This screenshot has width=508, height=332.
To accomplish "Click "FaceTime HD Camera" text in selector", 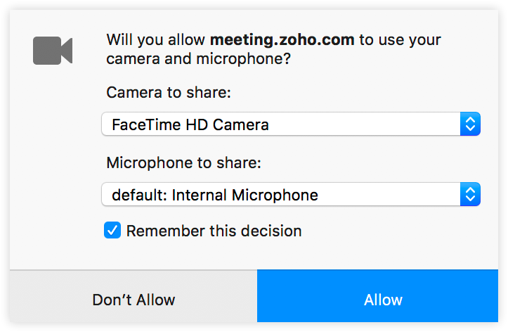I will (x=190, y=125).
